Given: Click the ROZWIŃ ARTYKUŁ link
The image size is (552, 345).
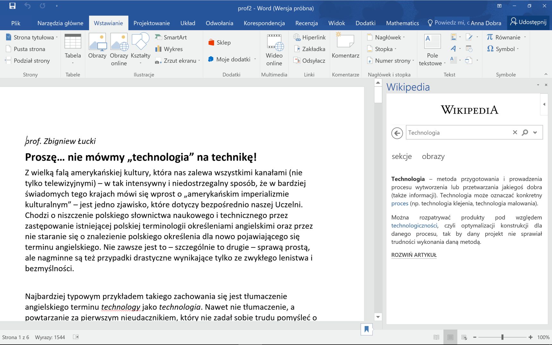Looking at the screenshot, I should click(x=414, y=255).
